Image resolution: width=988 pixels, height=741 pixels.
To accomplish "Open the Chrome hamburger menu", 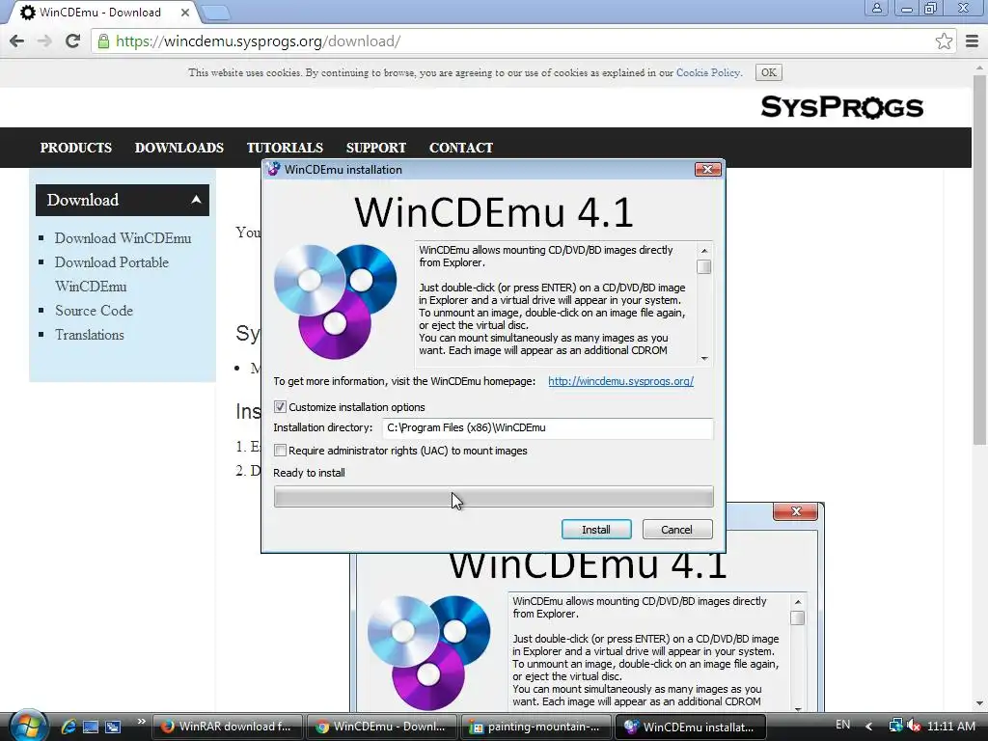I will pyautogui.click(x=973, y=41).
